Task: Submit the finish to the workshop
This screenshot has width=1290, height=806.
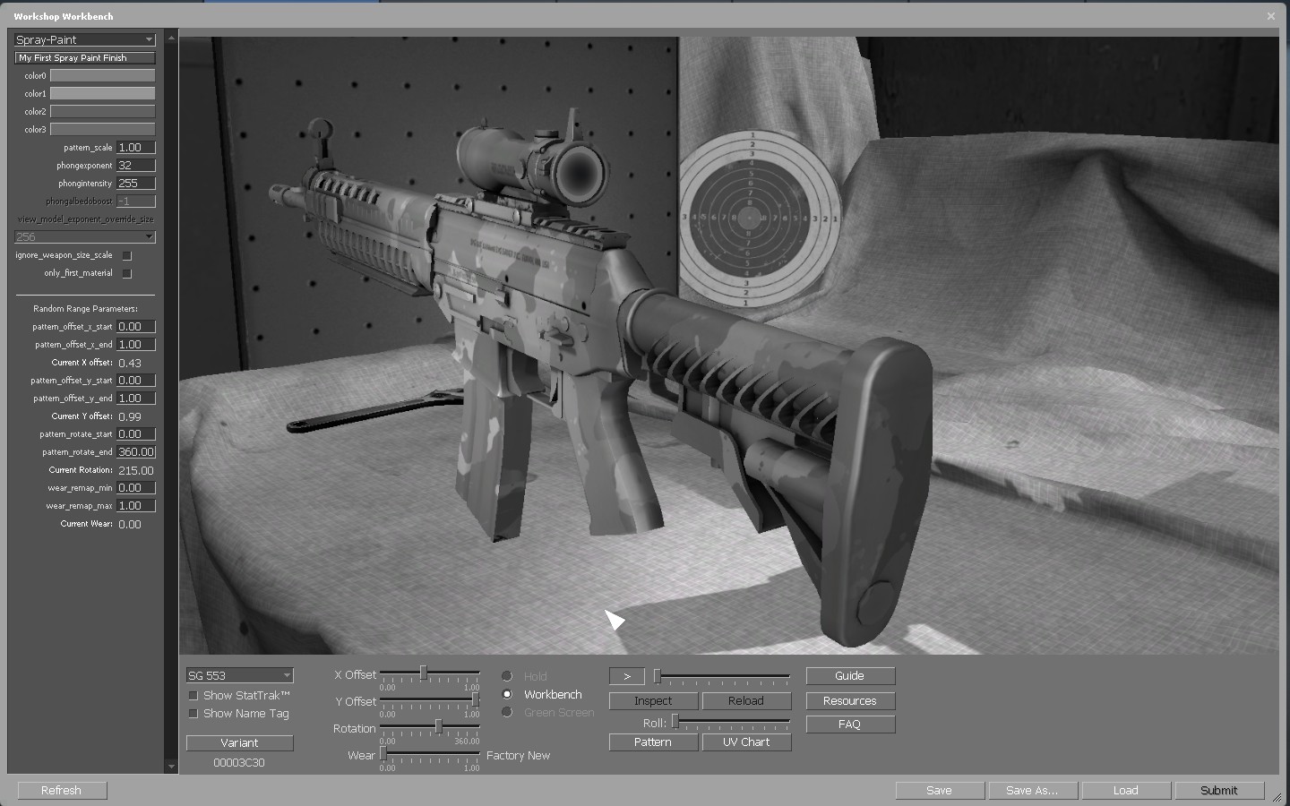Action: 1219,791
